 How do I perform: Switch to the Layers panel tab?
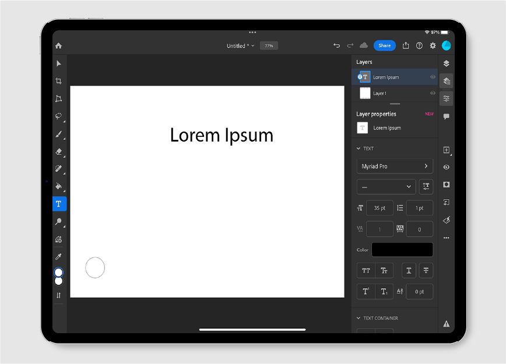click(x=447, y=63)
